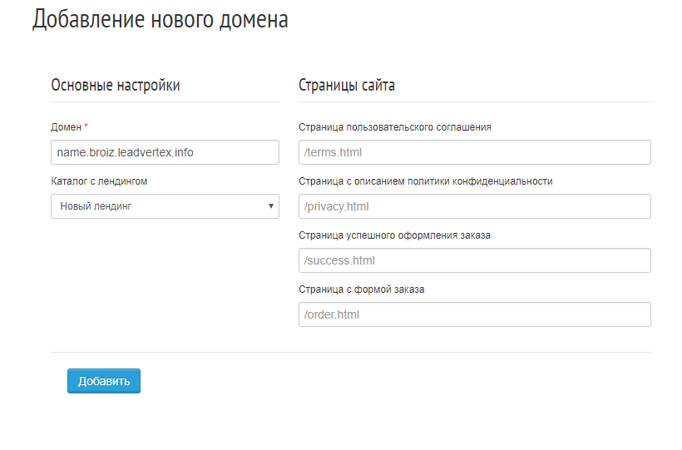Click the Страница пользовательского соглашения label
682x450 pixels.
(x=395, y=127)
